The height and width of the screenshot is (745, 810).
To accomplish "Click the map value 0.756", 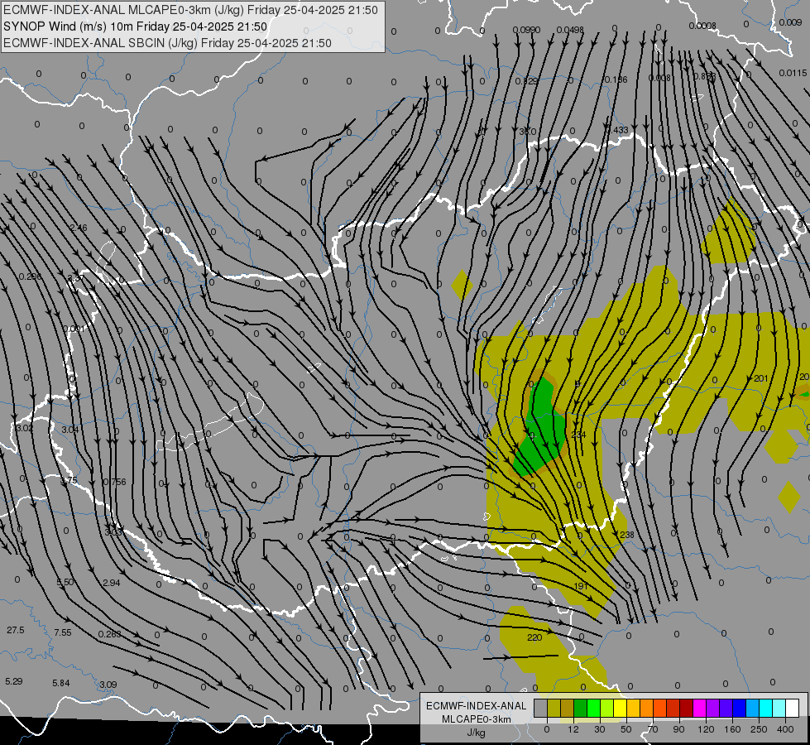I will [114, 482].
